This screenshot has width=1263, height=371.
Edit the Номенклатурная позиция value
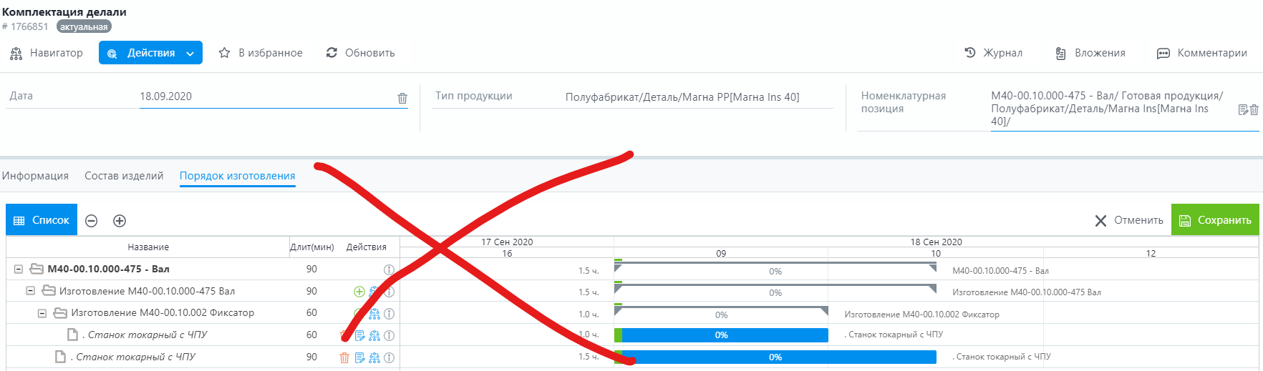[1243, 109]
